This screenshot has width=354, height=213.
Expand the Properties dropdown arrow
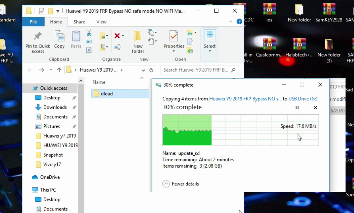pos(174,51)
